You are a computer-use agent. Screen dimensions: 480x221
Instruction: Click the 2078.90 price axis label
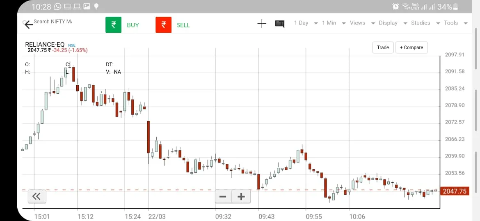[455, 105]
